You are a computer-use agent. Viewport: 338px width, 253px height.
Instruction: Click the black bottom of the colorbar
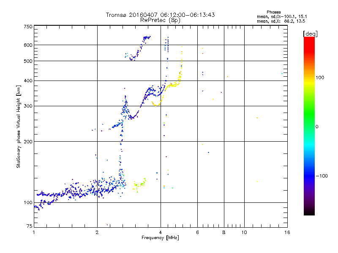pyautogui.click(x=309, y=212)
